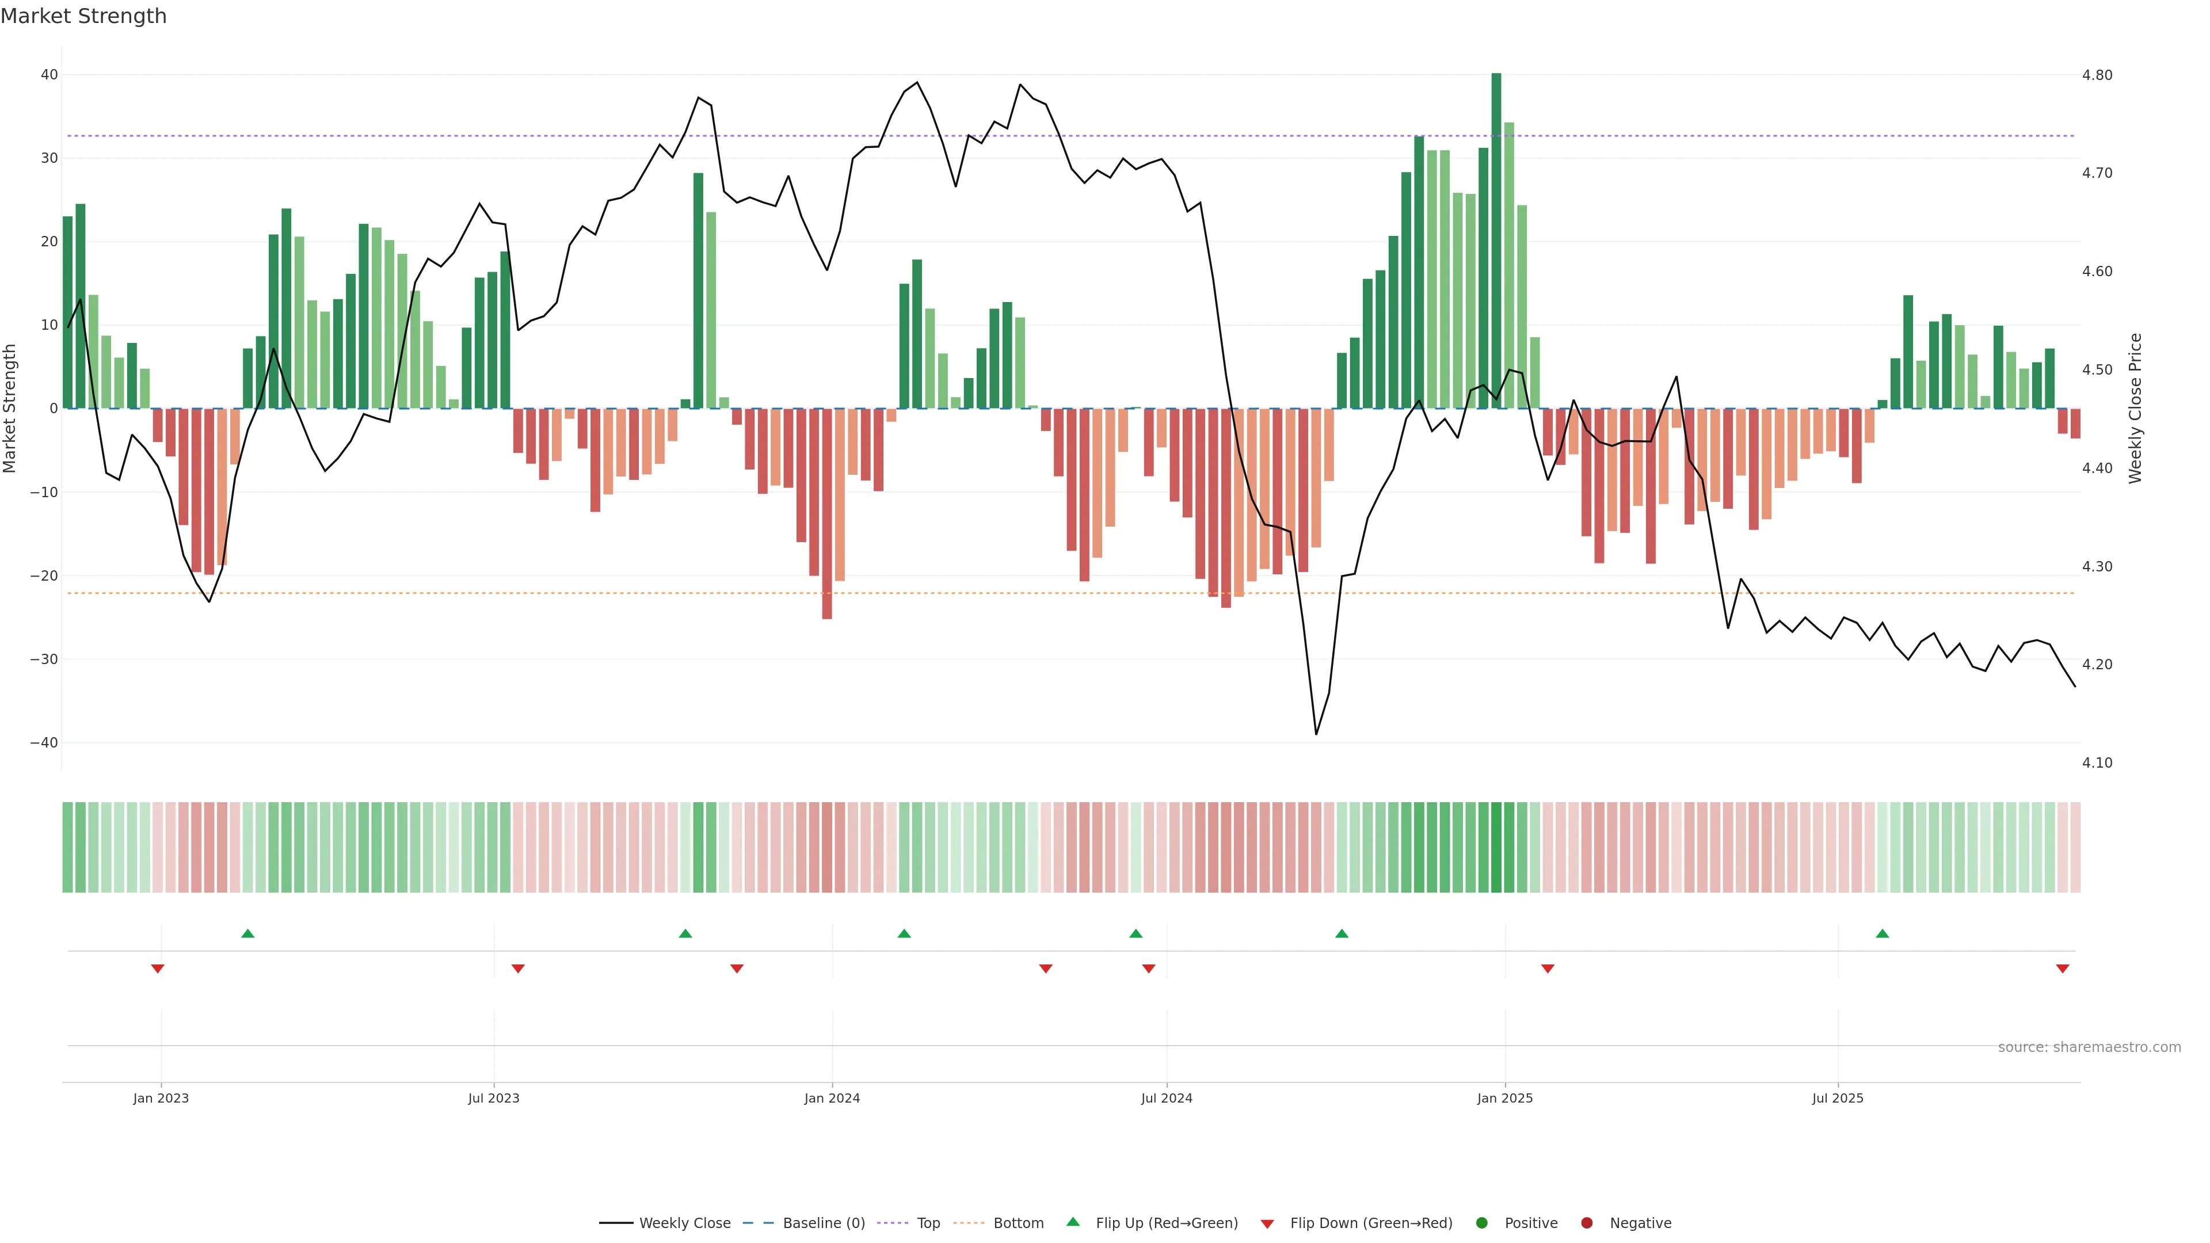
Task: Click Negative red circle legend icon
Action: click(1586, 1223)
